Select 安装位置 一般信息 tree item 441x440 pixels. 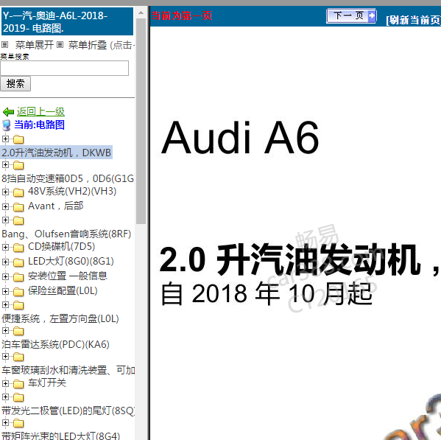68,276
